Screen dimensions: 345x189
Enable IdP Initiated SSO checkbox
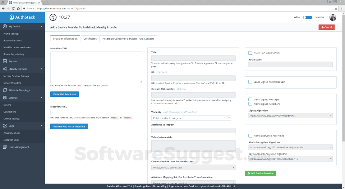click(x=250, y=53)
